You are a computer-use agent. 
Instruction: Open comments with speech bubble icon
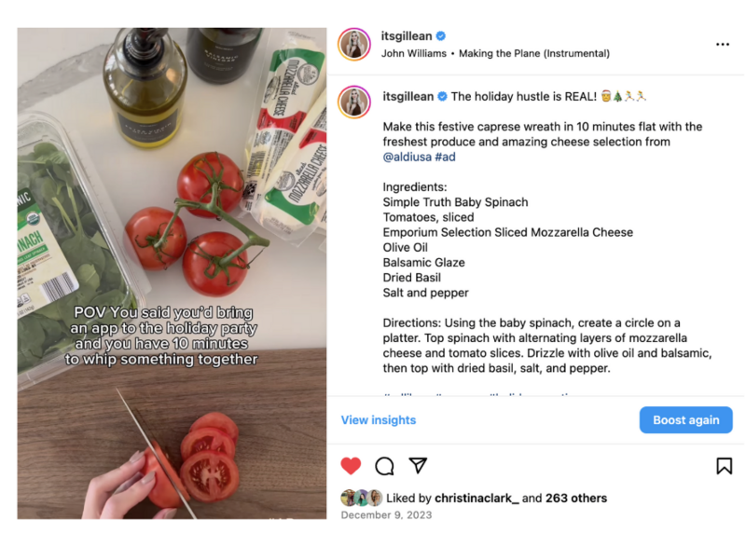click(384, 466)
